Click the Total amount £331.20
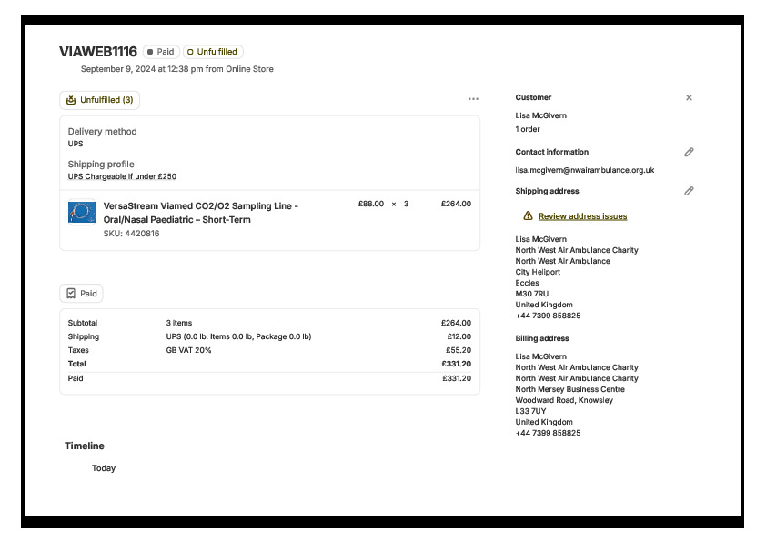The width and height of the screenshot is (766, 541). tap(456, 364)
